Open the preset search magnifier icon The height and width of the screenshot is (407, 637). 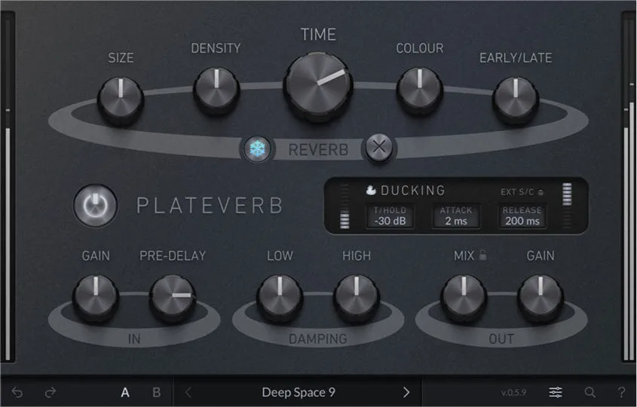(x=590, y=393)
